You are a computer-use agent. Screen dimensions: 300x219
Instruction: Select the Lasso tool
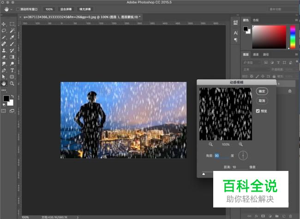[x=4, y=30]
